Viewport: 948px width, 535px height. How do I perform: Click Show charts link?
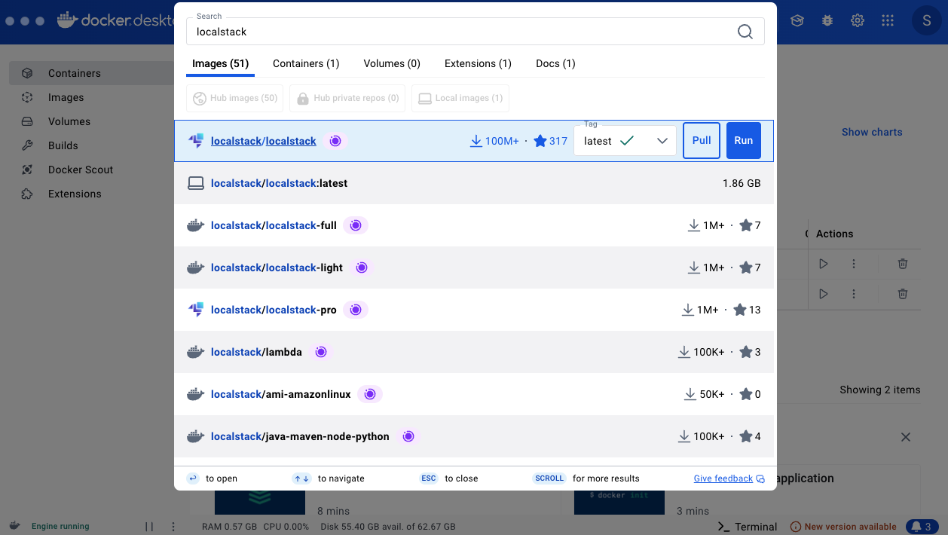872,132
